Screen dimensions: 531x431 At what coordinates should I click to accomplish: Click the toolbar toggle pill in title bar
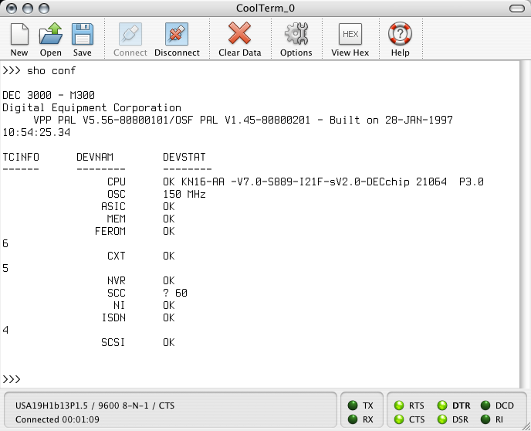coord(517,8)
